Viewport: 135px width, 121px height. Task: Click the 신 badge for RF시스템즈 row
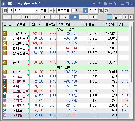pyautogui.click(x=5, y=96)
